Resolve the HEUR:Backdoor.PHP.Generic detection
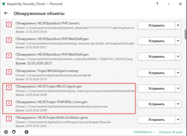The height and width of the screenshot is (136, 187). [156, 25]
